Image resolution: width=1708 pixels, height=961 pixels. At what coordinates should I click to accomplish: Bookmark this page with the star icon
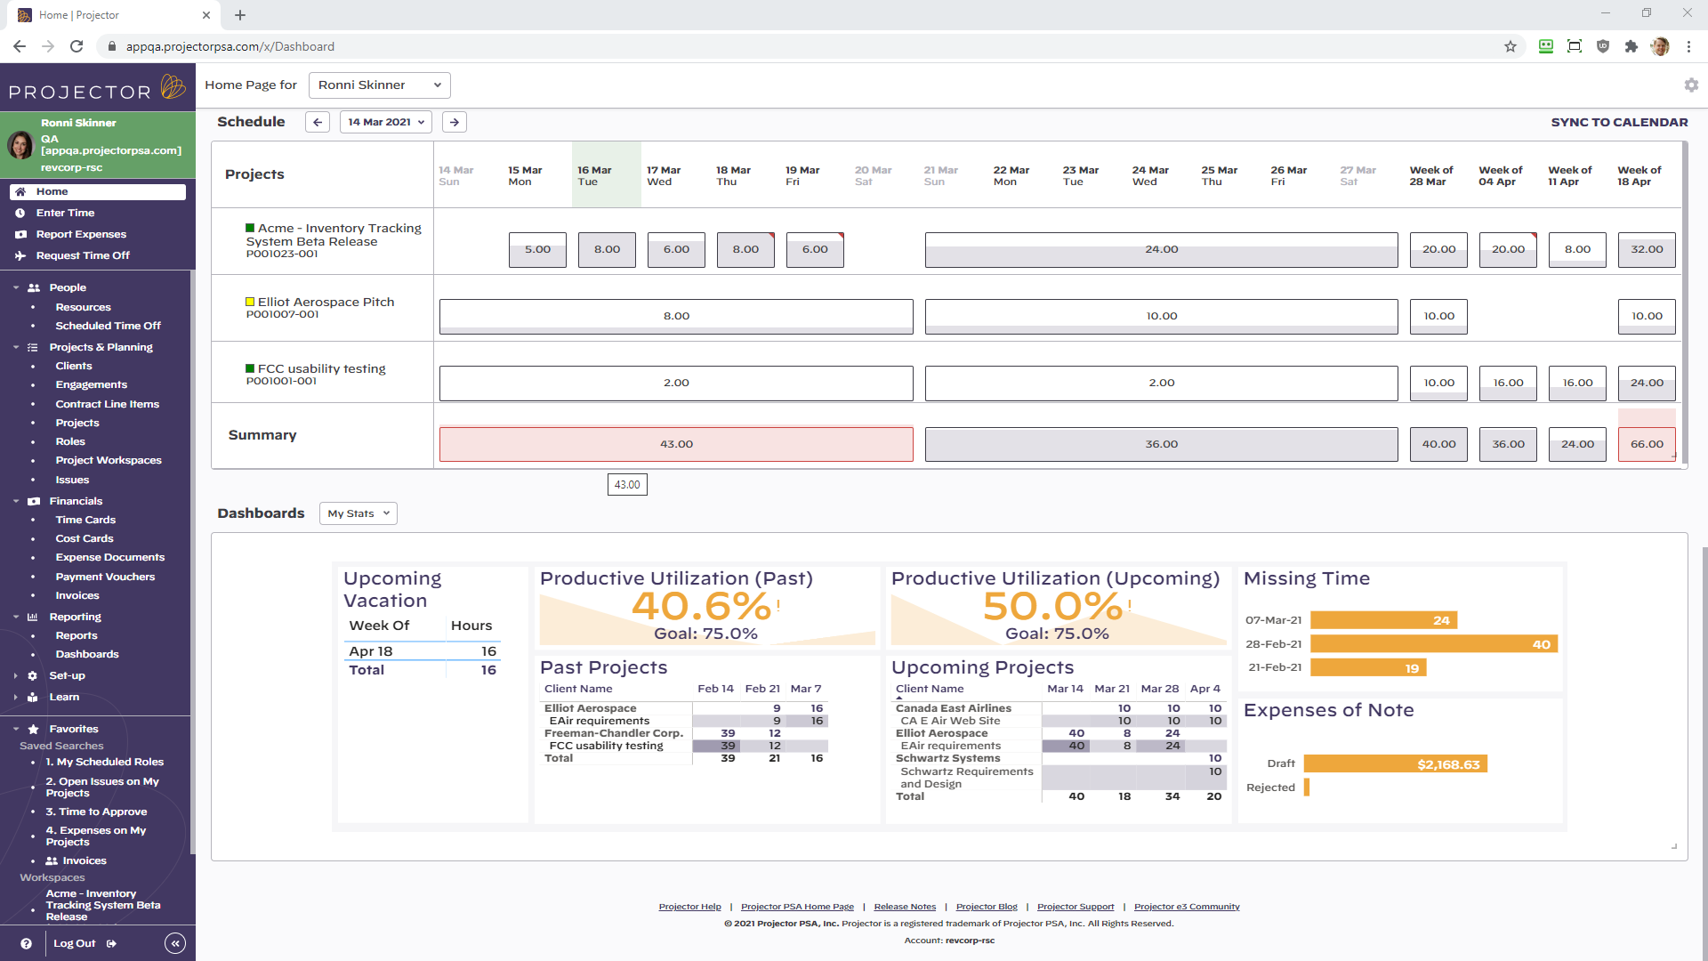tap(1511, 46)
